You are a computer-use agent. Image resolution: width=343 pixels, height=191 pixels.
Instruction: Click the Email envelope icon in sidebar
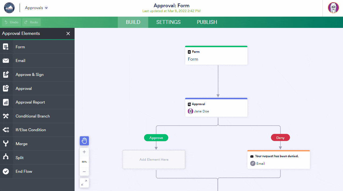coord(6,61)
